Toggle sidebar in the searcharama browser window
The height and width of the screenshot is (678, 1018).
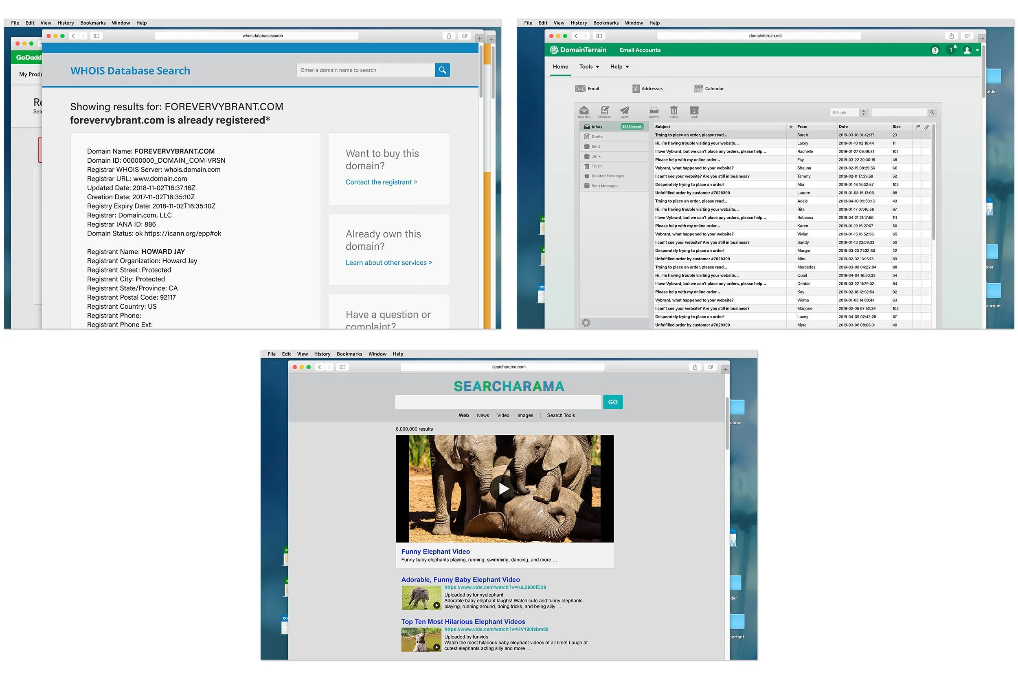(x=342, y=367)
